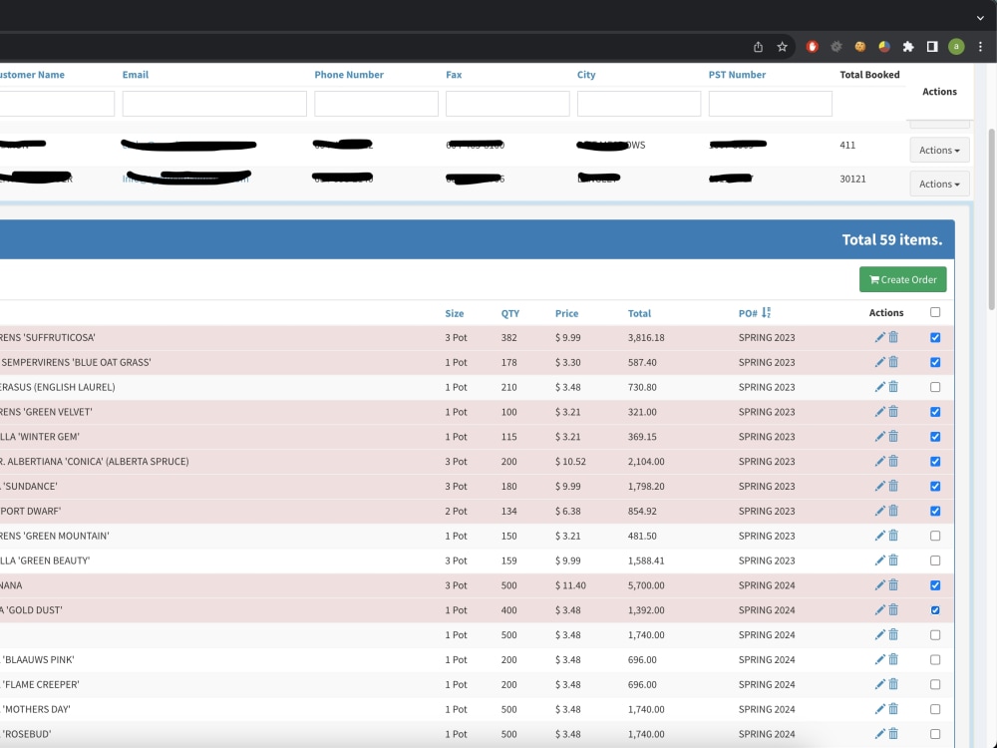Delete the 'BLUE OAT GRASS' row via trash icon
The width and height of the screenshot is (997, 748).
coord(893,361)
